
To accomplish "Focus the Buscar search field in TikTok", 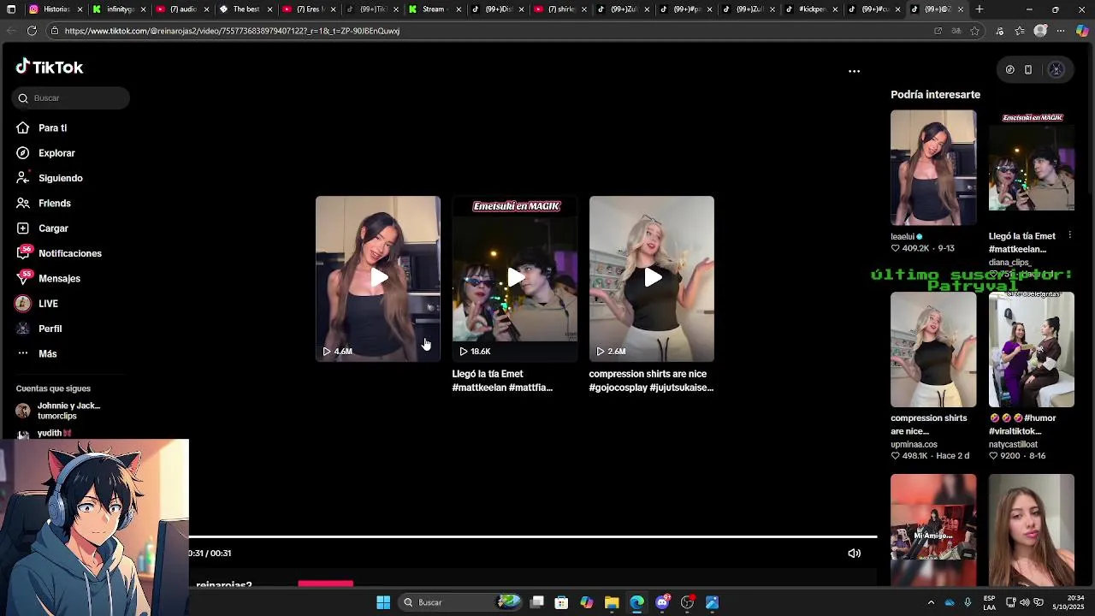I will [71, 98].
